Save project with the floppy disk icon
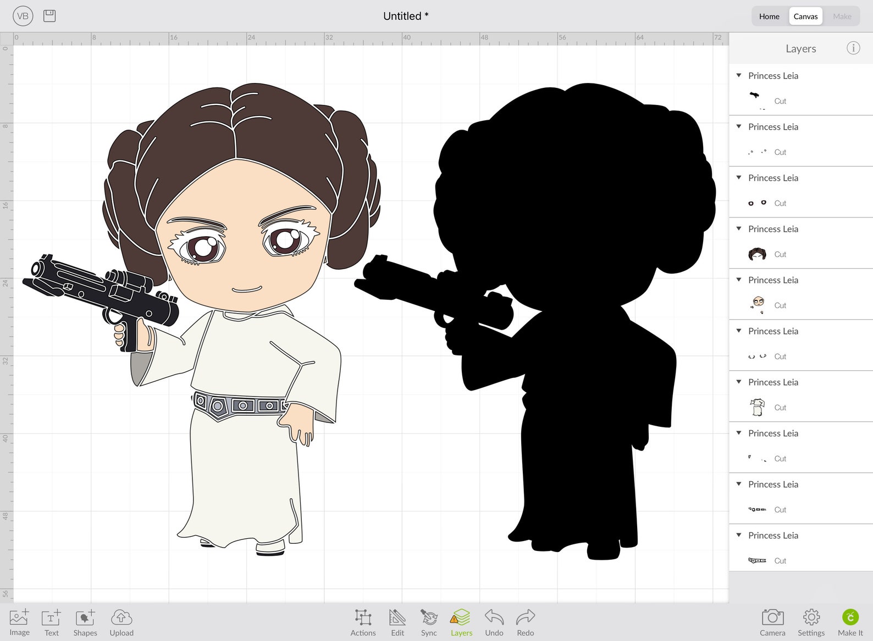The image size is (873, 641). (x=49, y=15)
